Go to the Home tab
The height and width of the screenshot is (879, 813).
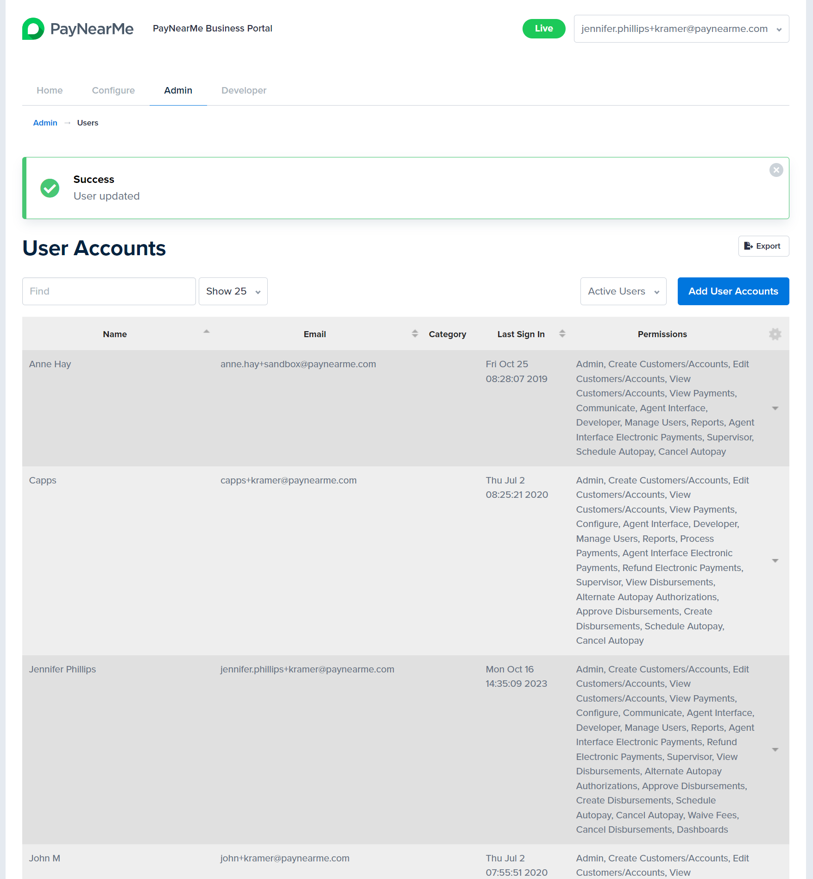pyautogui.click(x=50, y=90)
